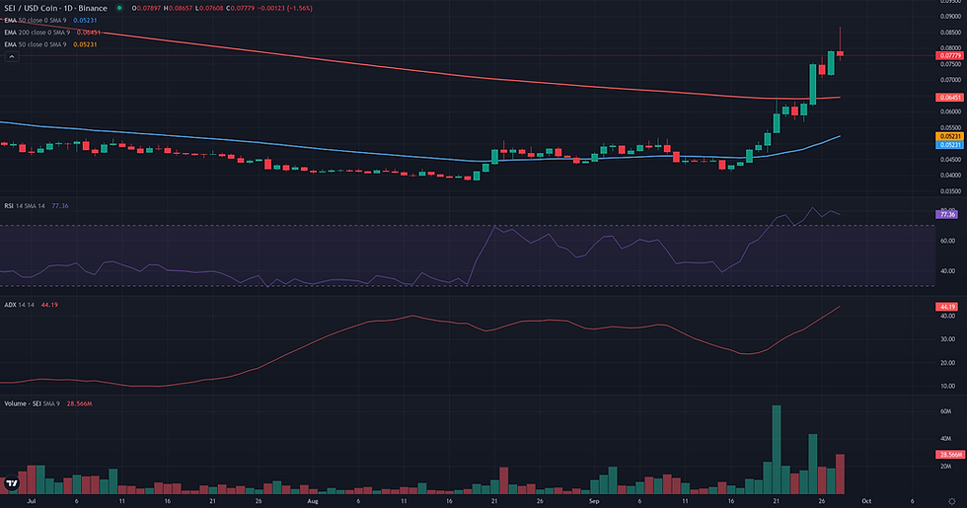Open chart settings gear at the axis corner
This screenshot has height=508, width=967.
[952, 501]
